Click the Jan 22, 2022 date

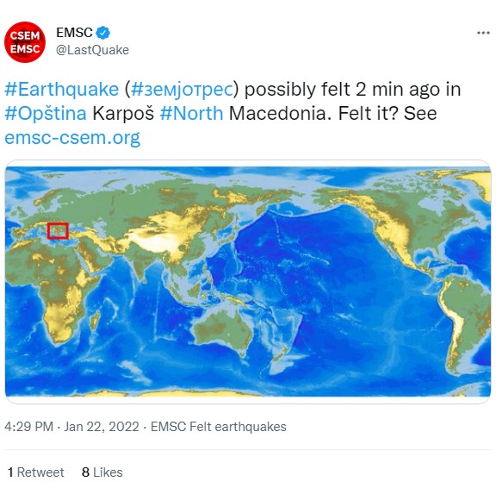pos(102,427)
